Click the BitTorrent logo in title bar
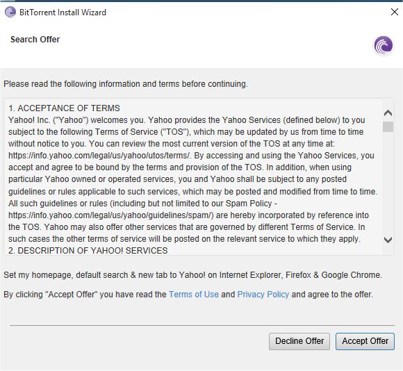The image size is (403, 371). [x=10, y=12]
